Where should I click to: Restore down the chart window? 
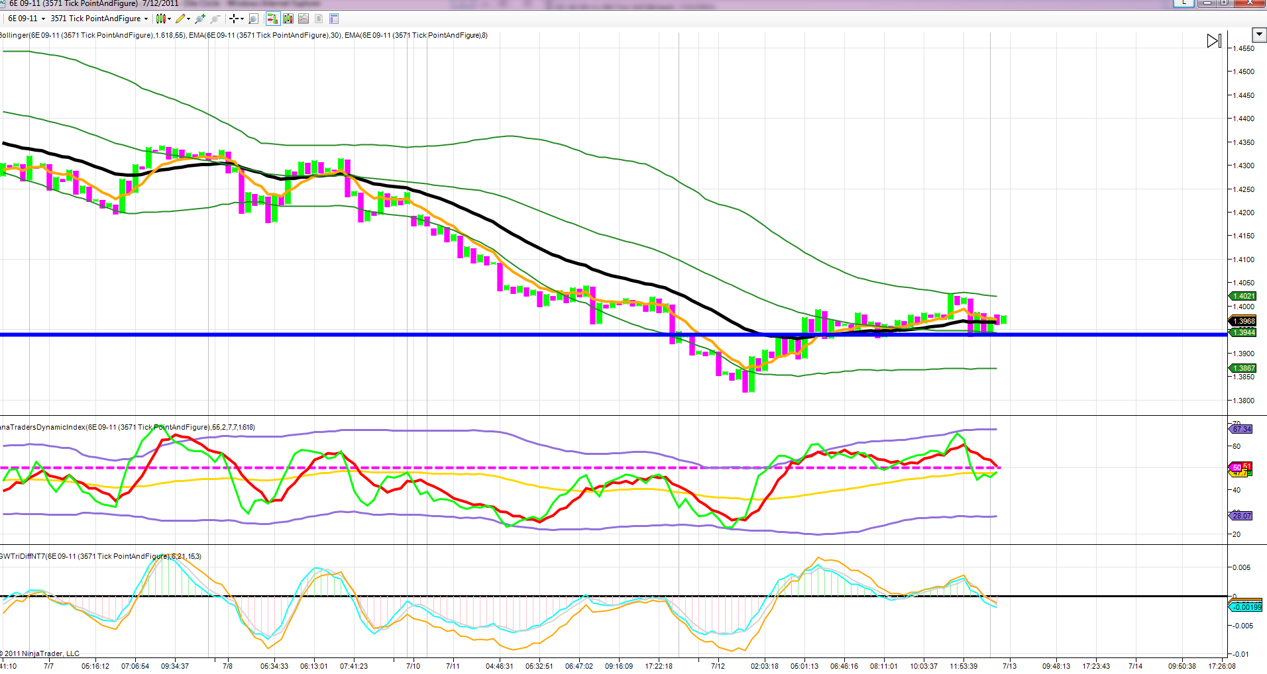click(1225, 3)
